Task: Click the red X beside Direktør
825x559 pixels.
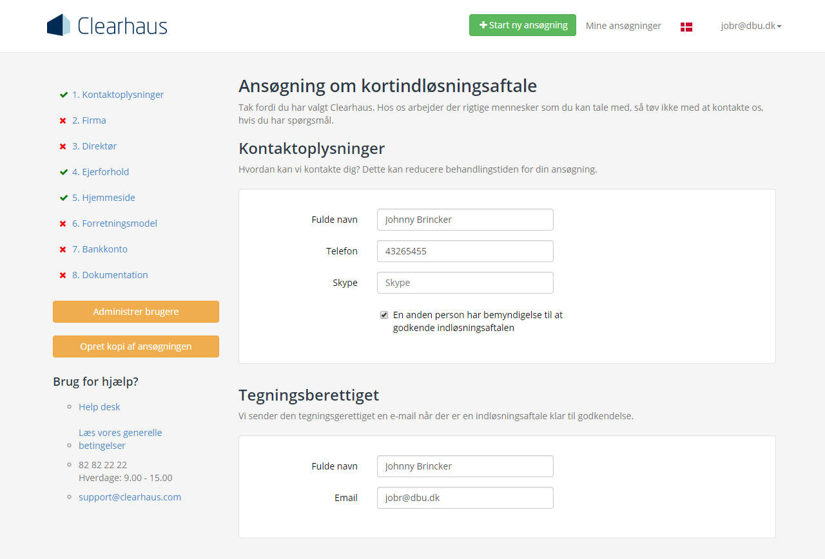Action: click(x=63, y=146)
